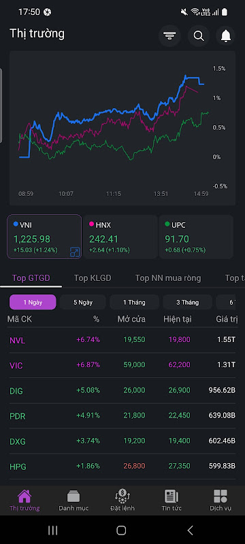Select the HNX index card
The image size is (245, 544).
tap(120, 237)
